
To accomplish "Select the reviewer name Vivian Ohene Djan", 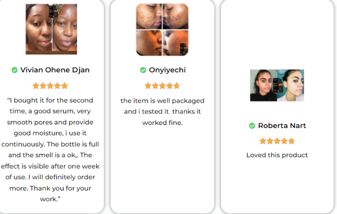I will tap(54, 70).
